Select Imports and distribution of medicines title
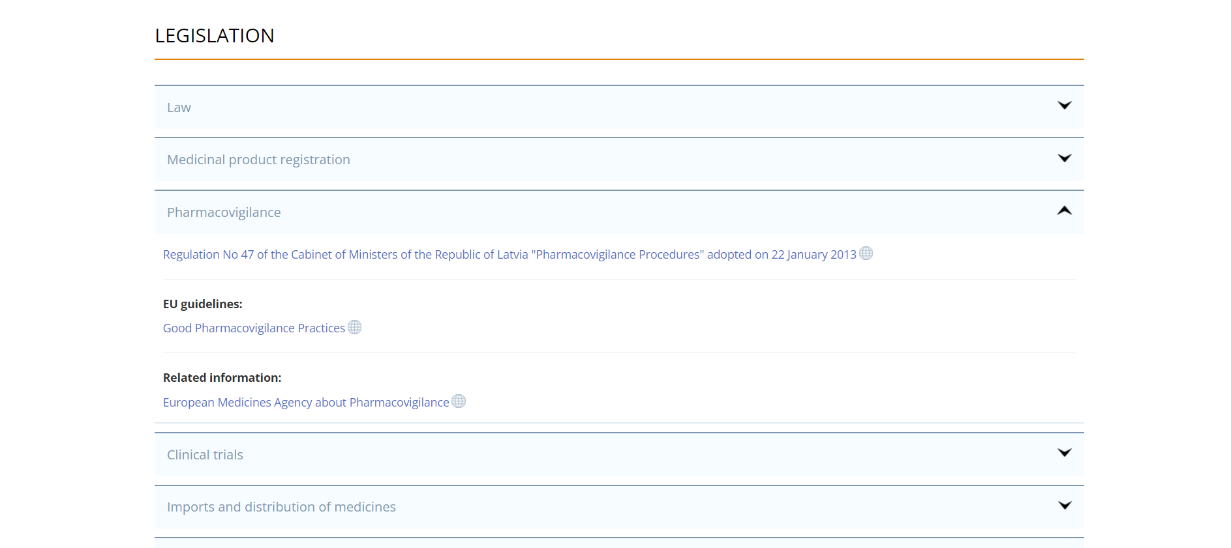The width and height of the screenshot is (1231, 548). coord(281,507)
